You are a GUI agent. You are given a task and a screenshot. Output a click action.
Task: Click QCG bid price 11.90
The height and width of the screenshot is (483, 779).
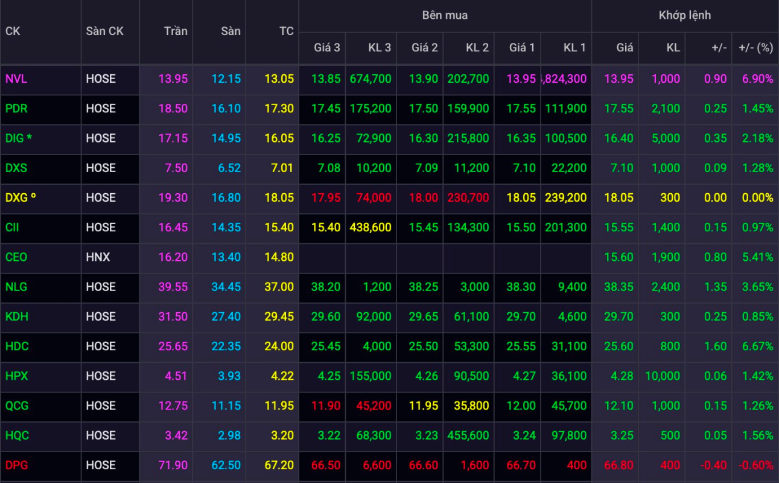pyautogui.click(x=326, y=406)
